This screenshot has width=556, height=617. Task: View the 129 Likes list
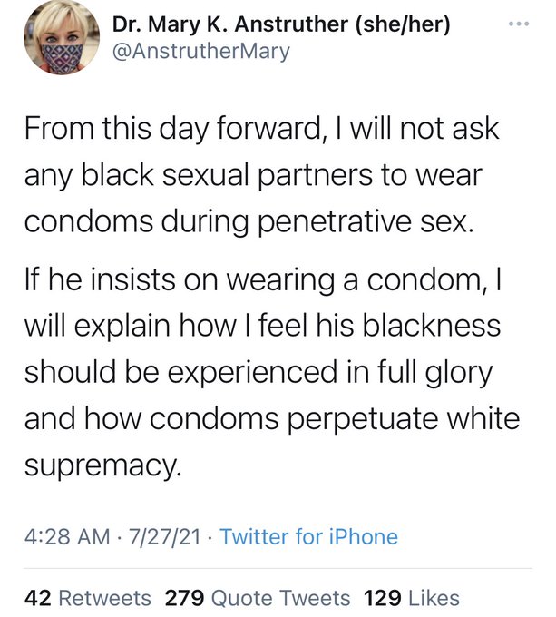(x=412, y=598)
